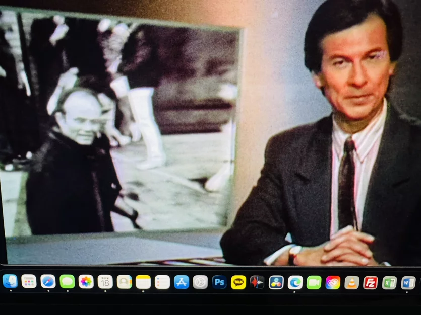Open the yellow Notes app
Viewport: 421px width, 315px height.
coord(143,282)
